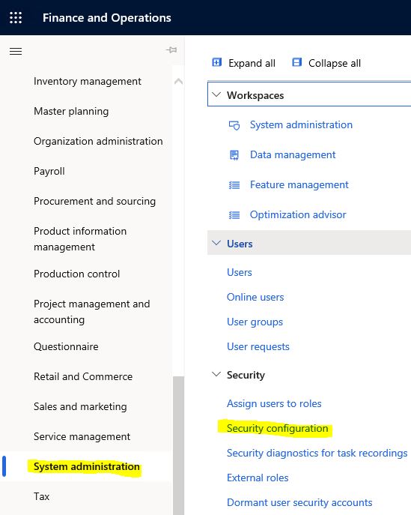Click the sidebar scroll up arrow

click(178, 81)
